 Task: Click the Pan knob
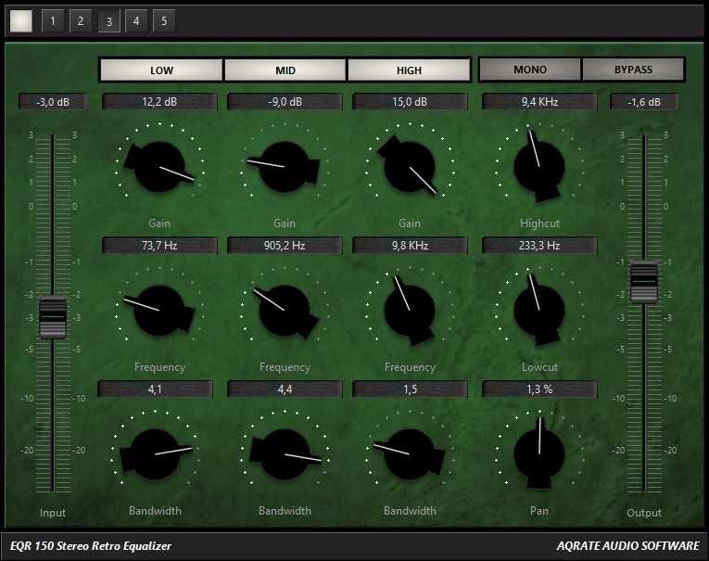[x=538, y=453]
